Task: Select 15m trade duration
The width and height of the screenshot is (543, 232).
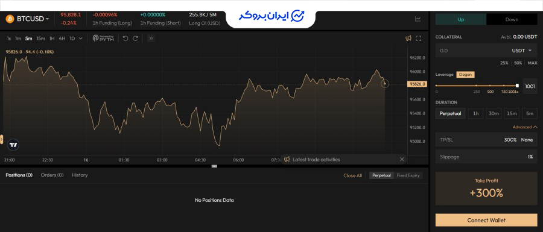Action: [x=512, y=113]
